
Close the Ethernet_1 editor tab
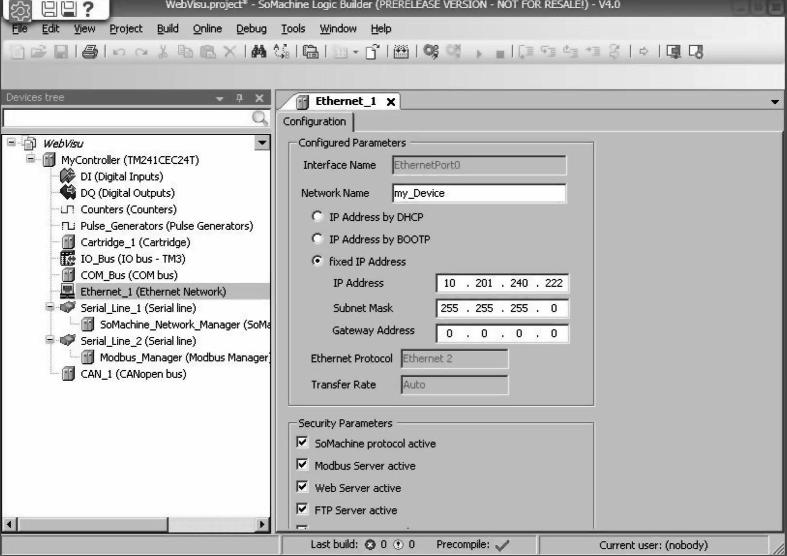(391, 102)
